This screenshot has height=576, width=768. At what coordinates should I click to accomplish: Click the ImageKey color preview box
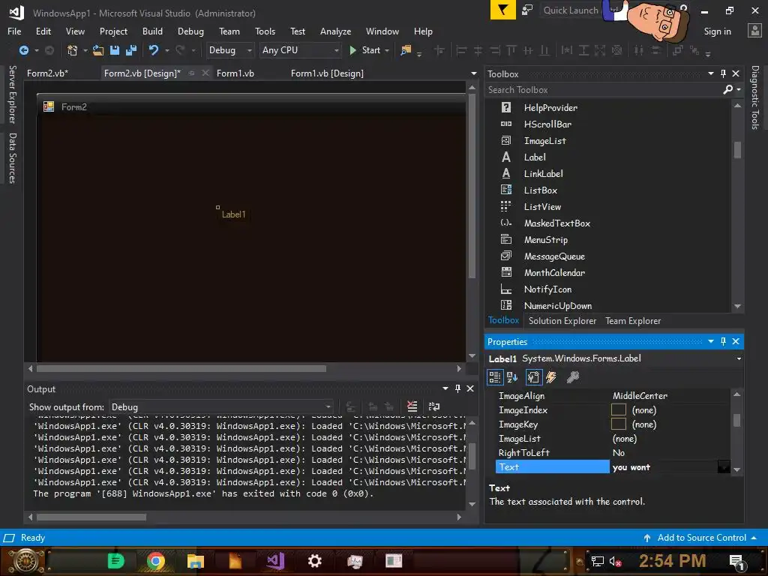tap(619, 424)
